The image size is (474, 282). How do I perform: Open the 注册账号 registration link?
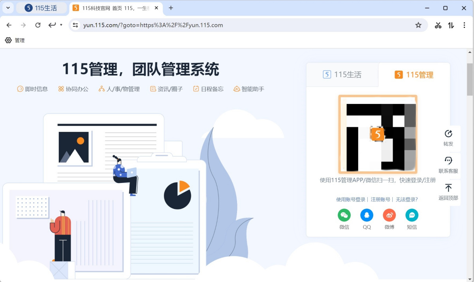380,199
